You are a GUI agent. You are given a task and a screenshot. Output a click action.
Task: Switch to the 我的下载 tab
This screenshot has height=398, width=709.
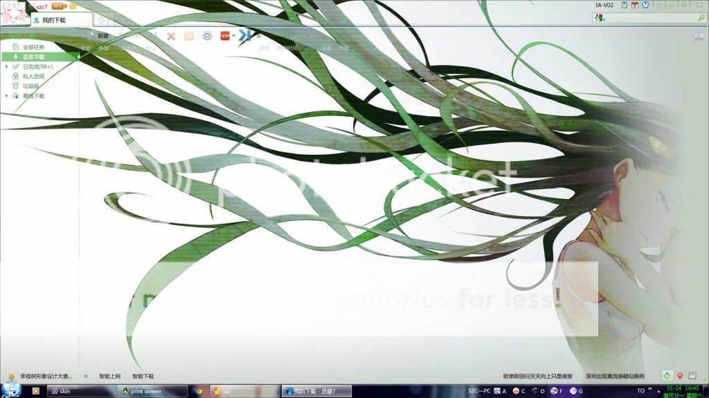(53, 20)
